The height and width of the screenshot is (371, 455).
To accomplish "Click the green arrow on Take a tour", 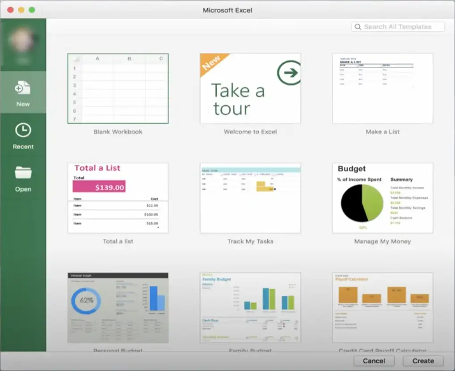I will 288,73.
